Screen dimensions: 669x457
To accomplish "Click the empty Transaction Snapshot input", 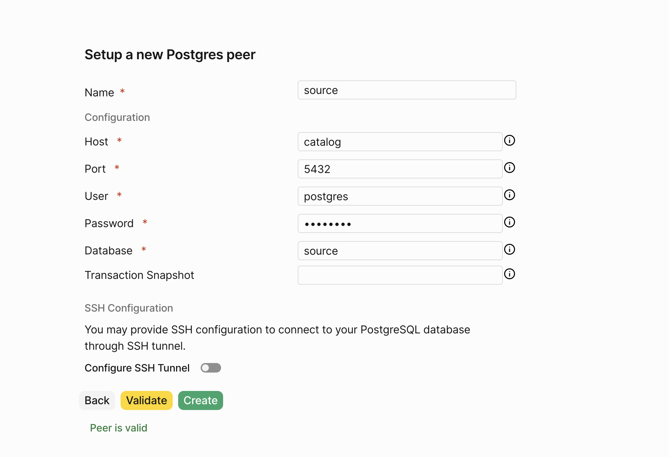I will 400,275.
